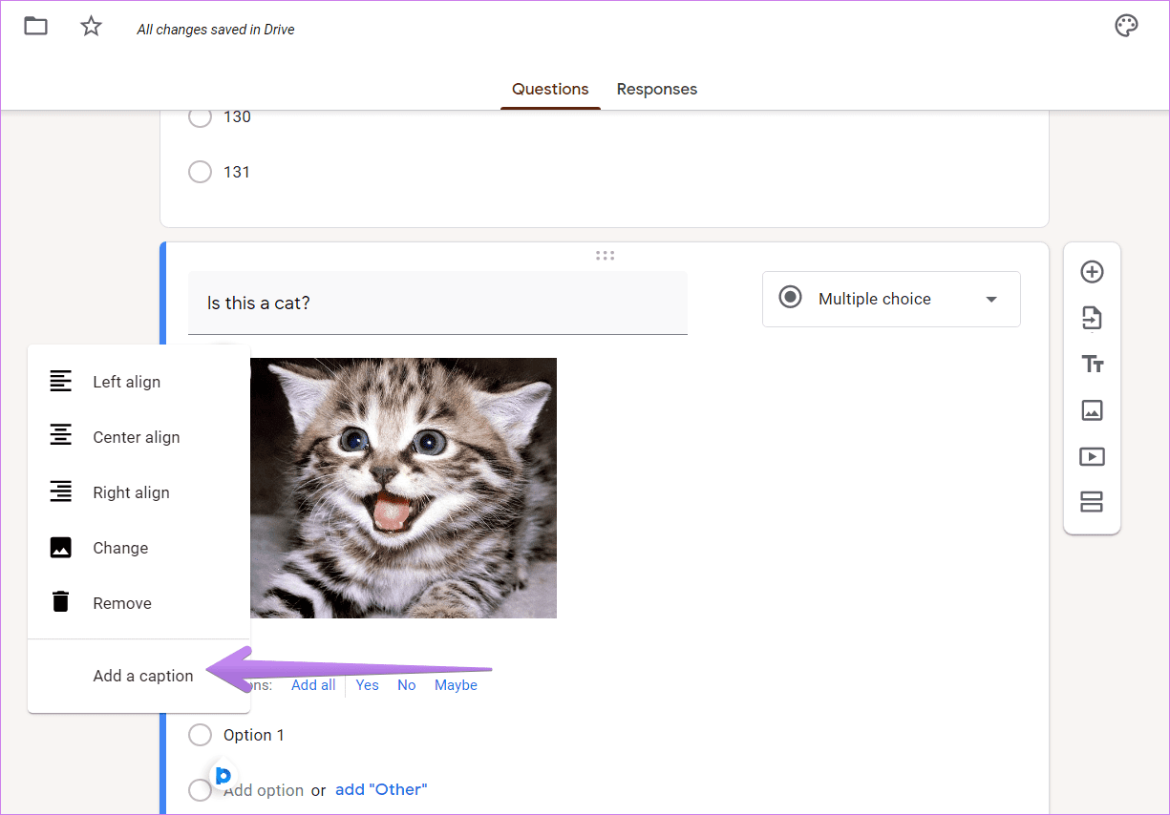Select Add a caption menu entry
The image size is (1170, 815).
pos(138,676)
